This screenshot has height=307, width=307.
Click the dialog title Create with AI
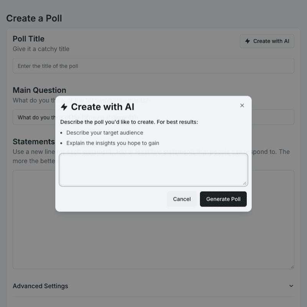click(x=102, y=107)
